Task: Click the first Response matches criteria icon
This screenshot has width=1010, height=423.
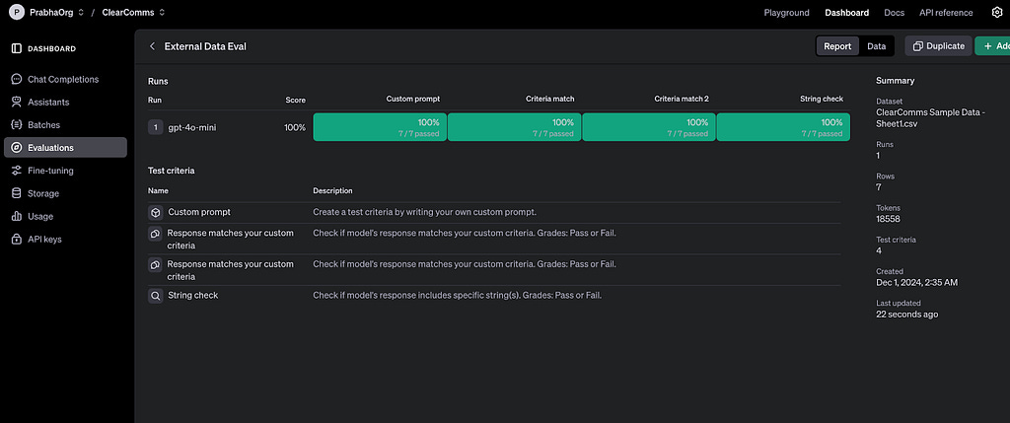Action: tap(155, 233)
